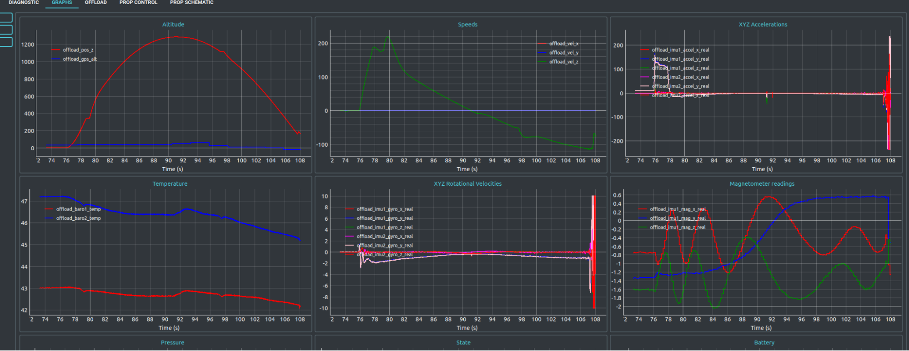Click offload_imu1_gyro_z_real legend entry
The image size is (909, 351).
(379, 227)
